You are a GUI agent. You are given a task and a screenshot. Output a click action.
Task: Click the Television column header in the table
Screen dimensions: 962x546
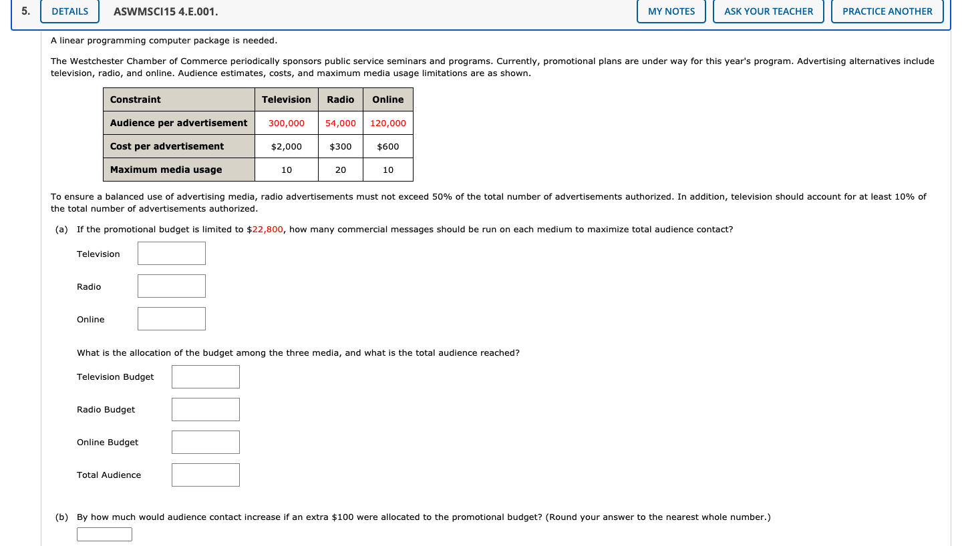tap(286, 99)
